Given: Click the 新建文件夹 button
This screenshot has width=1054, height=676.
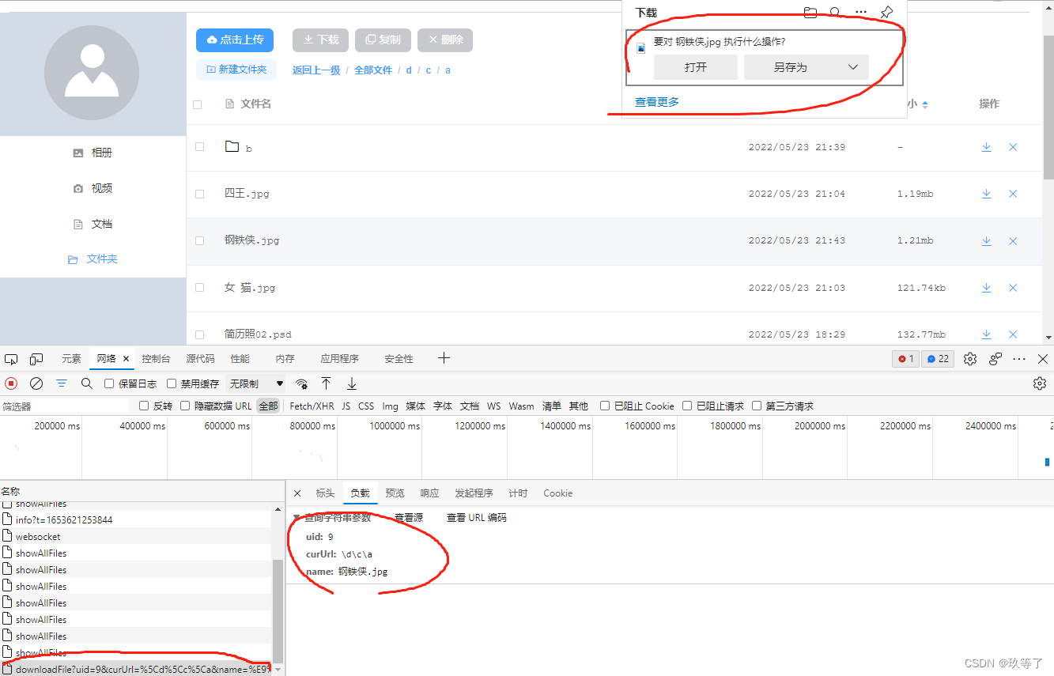Looking at the screenshot, I should coord(236,70).
